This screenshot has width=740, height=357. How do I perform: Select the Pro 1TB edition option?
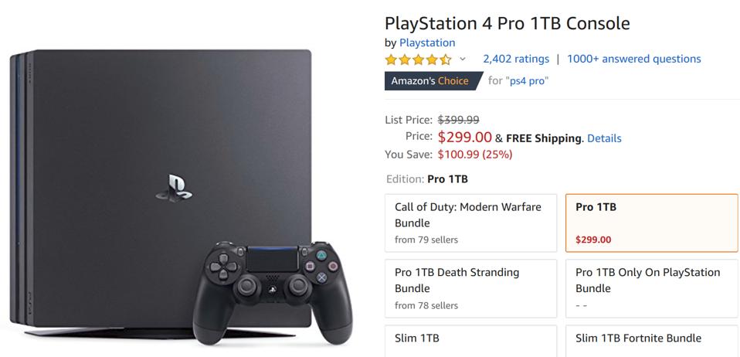(x=651, y=223)
